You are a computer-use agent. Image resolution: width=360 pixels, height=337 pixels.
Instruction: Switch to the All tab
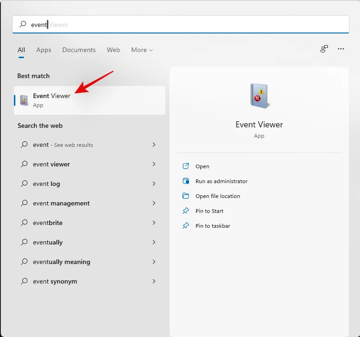pyautogui.click(x=21, y=50)
